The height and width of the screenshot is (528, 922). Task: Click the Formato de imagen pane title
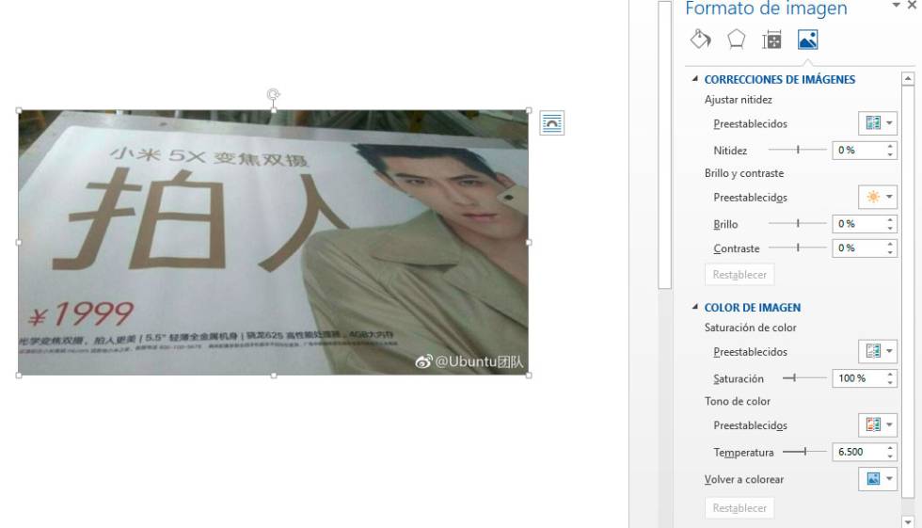coord(766,8)
